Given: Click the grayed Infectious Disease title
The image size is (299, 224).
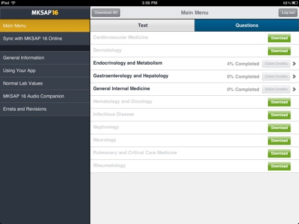Looking at the screenshot, I should [x=113, y=114].
